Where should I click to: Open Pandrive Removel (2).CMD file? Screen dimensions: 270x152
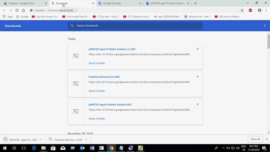point(104,77)
